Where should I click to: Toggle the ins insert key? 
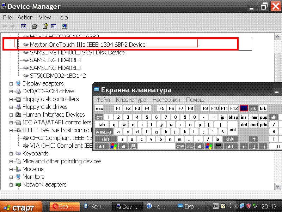pyautogui.click(x=244, y=117)
